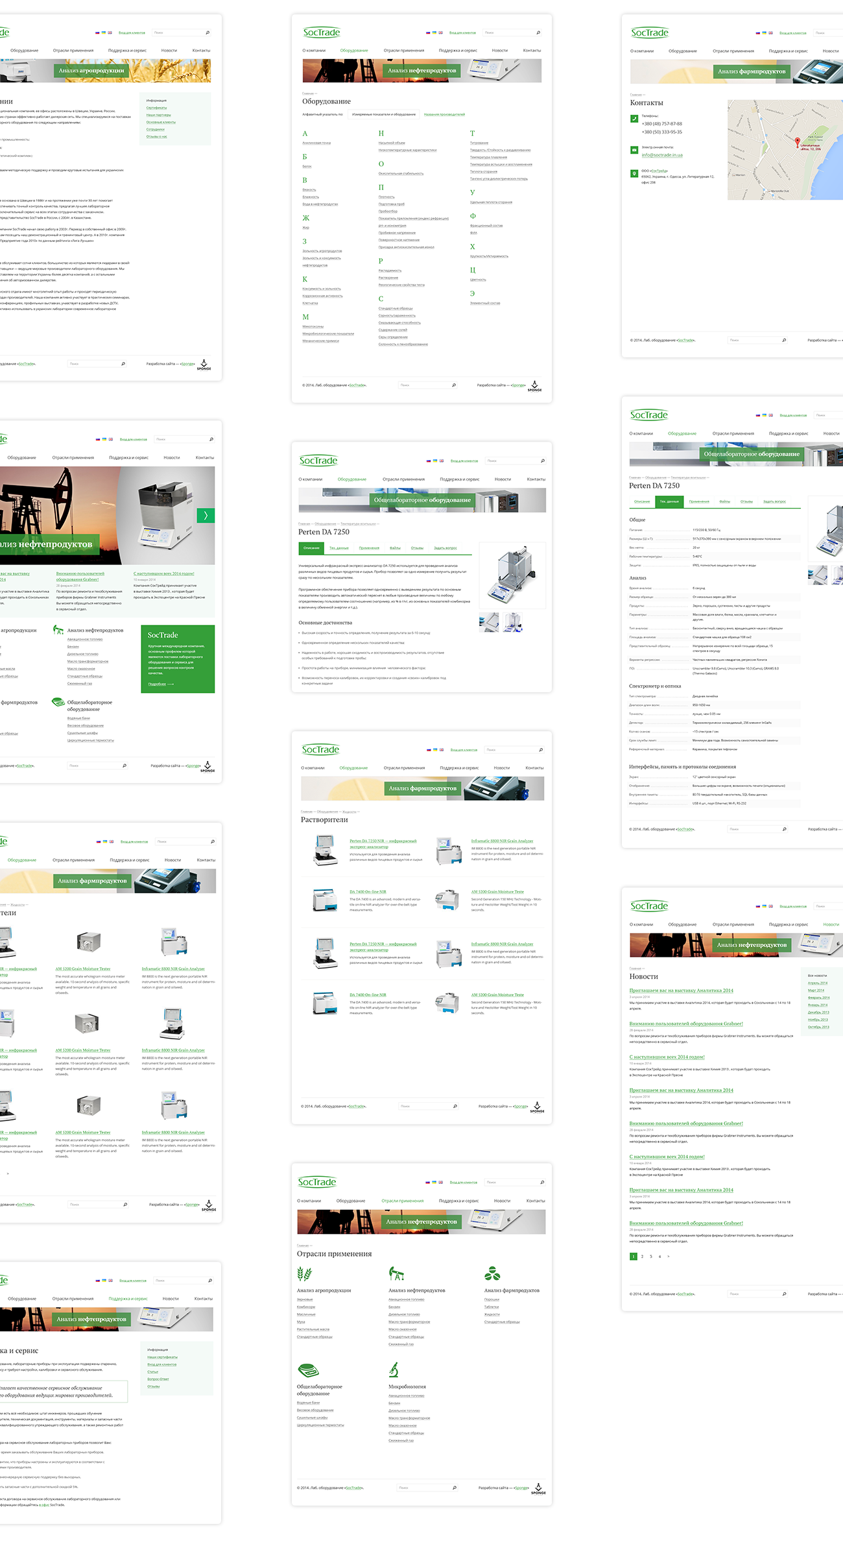Click the SocTrade logo on the Новости page
Image resolution: width=843 pixels, height=1544 pixels.
tap(649, 906)
